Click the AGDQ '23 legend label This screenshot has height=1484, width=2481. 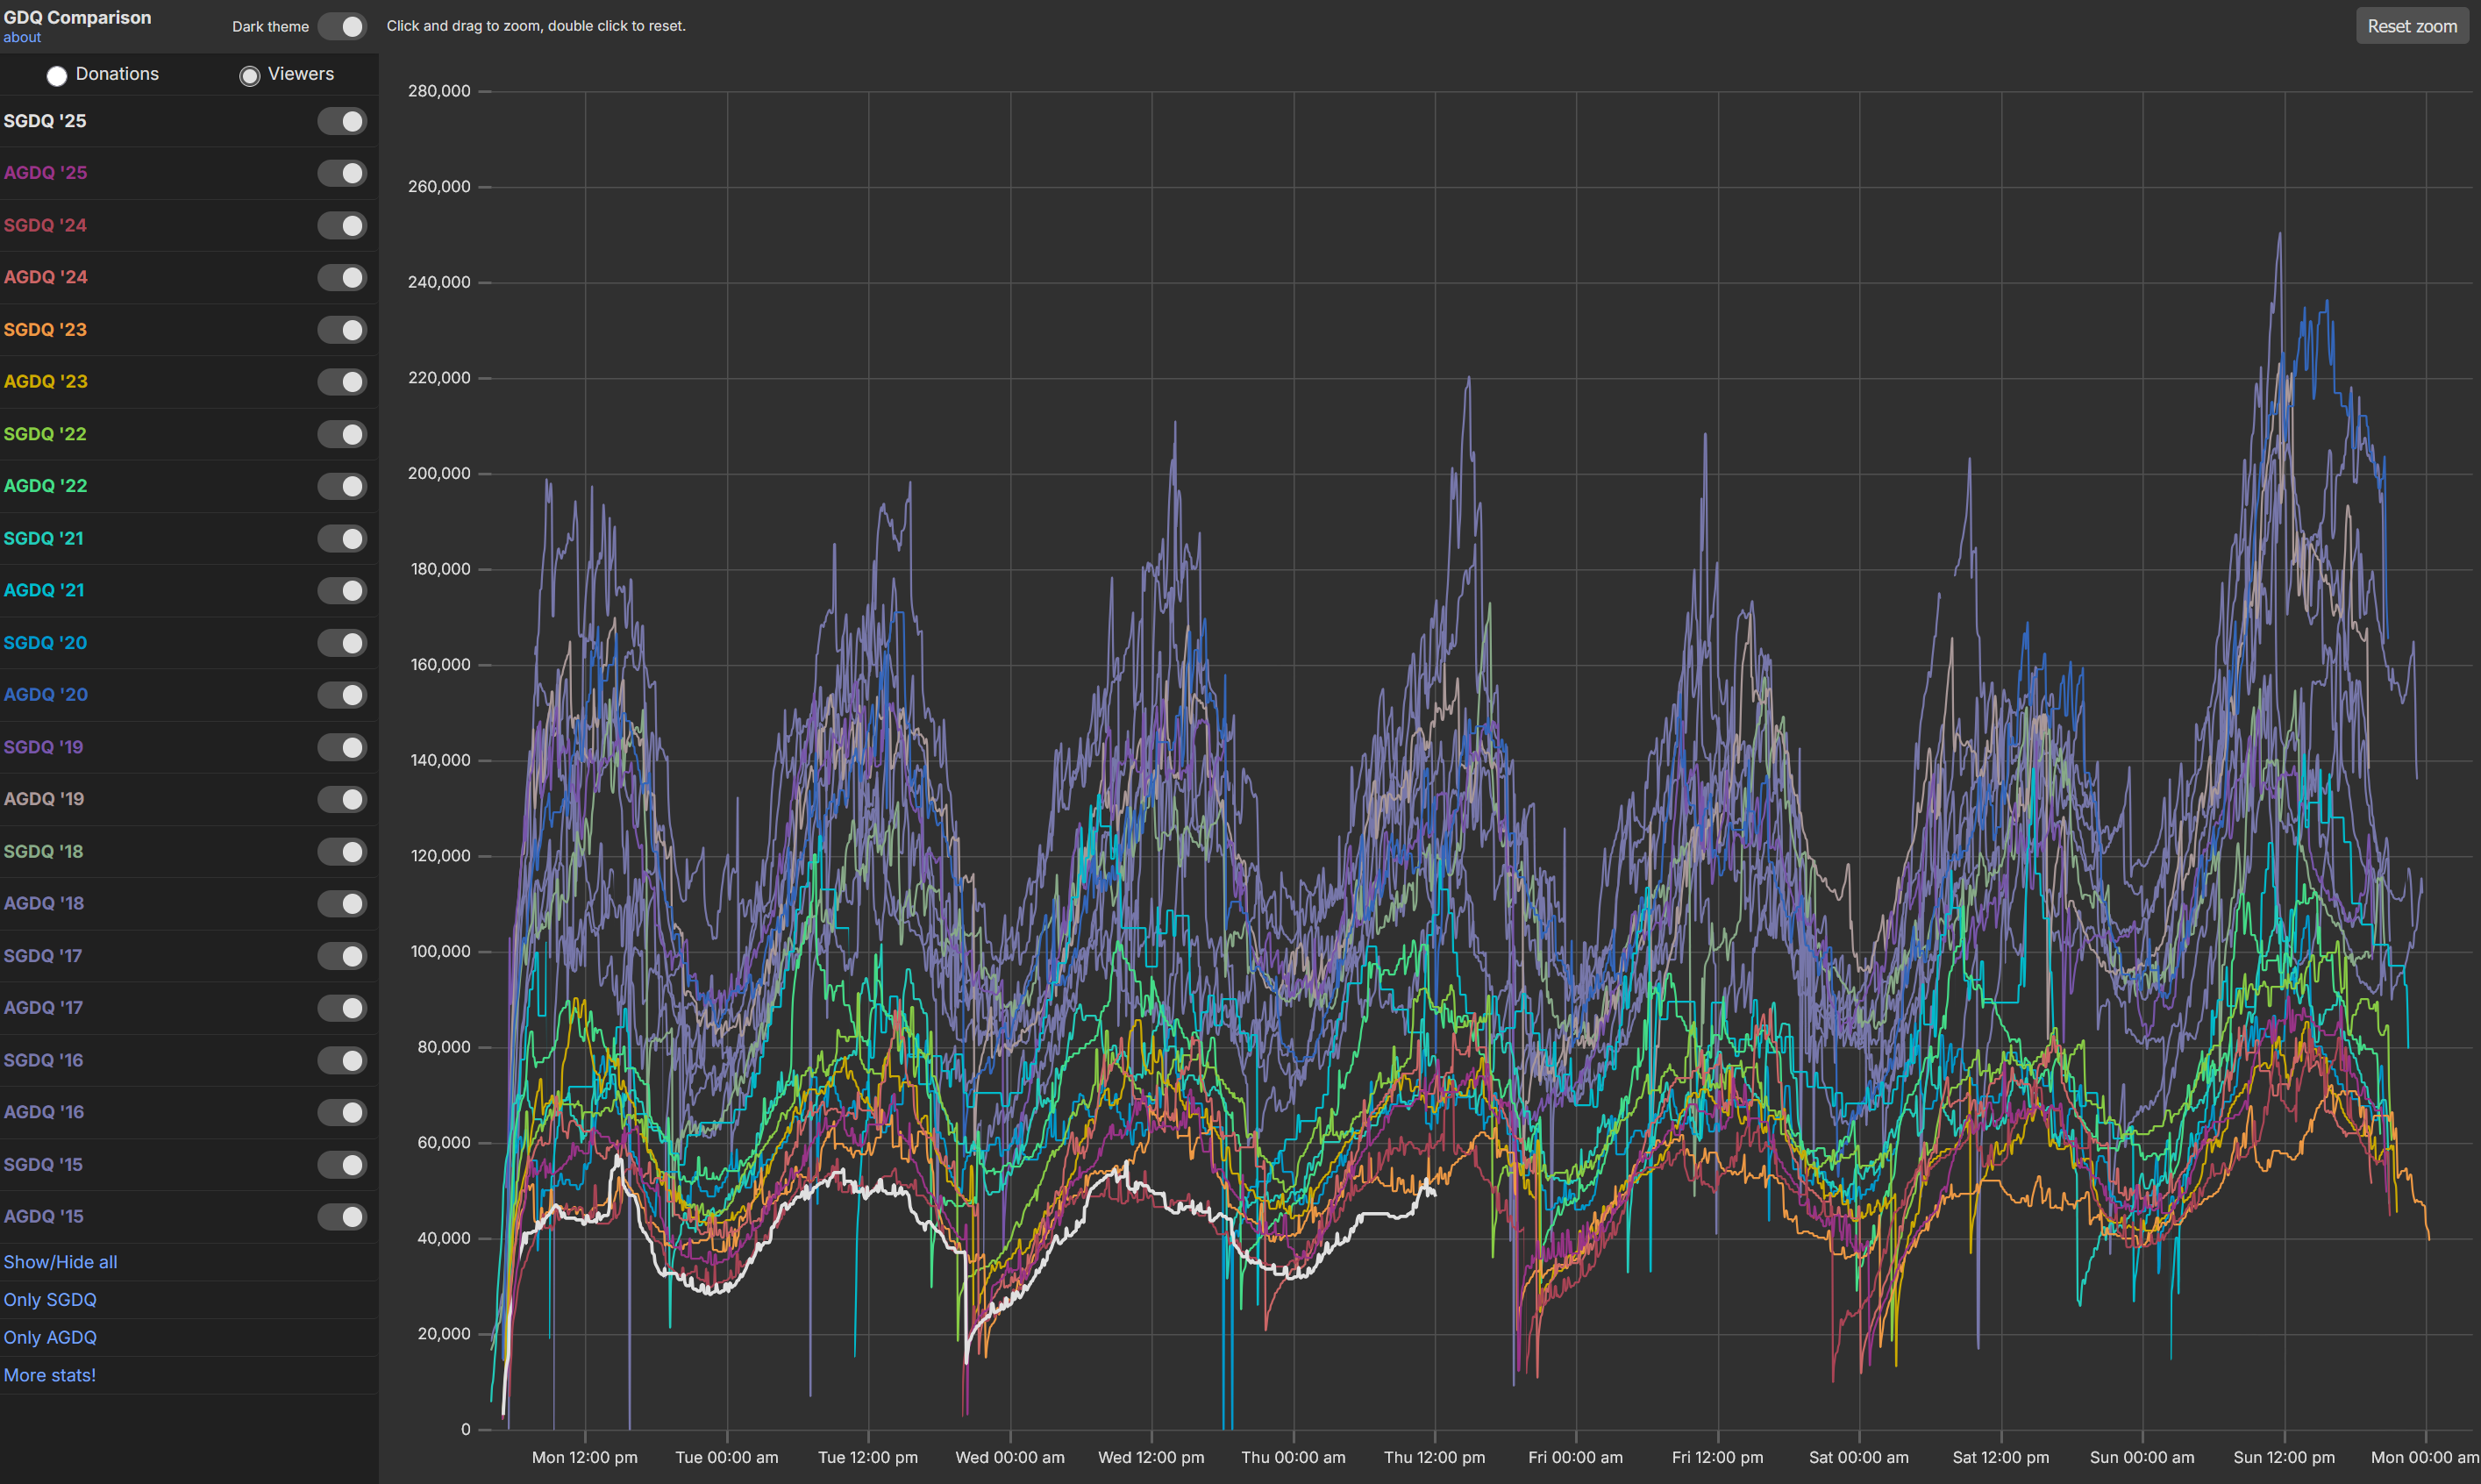pos(45,382)
